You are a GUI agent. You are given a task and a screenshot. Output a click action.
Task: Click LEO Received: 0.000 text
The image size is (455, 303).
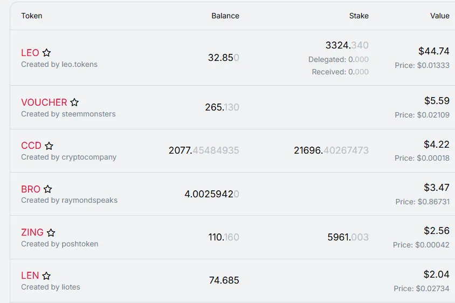click(x=340, y=72)
